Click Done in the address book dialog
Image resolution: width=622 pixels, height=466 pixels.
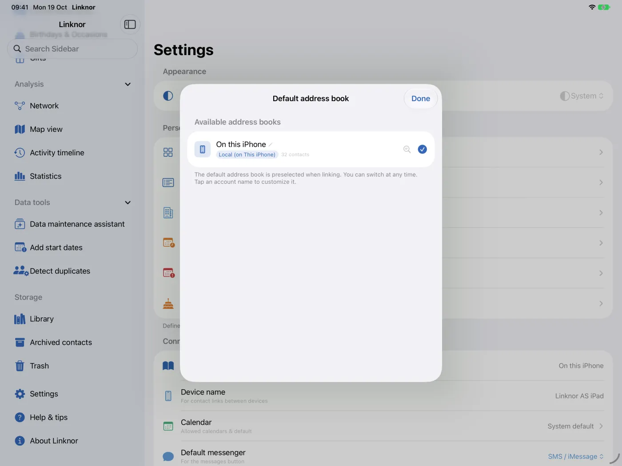(x=421, y=99)
